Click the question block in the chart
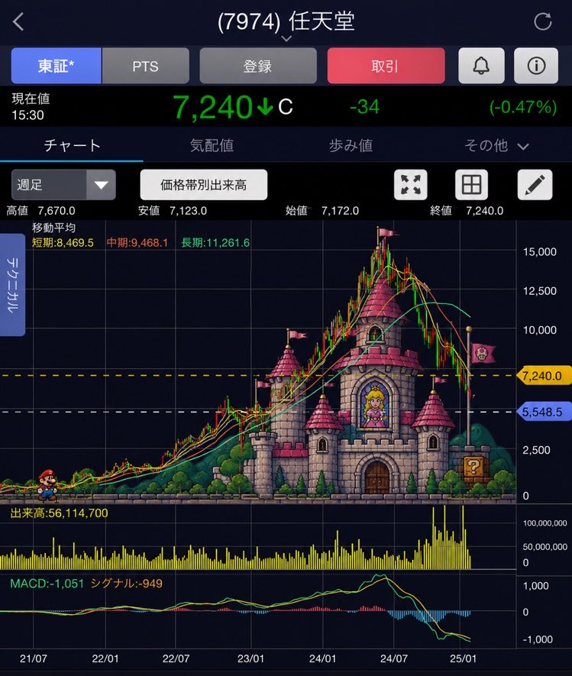This screenshot has height=676, width=572. coord(473,467)
